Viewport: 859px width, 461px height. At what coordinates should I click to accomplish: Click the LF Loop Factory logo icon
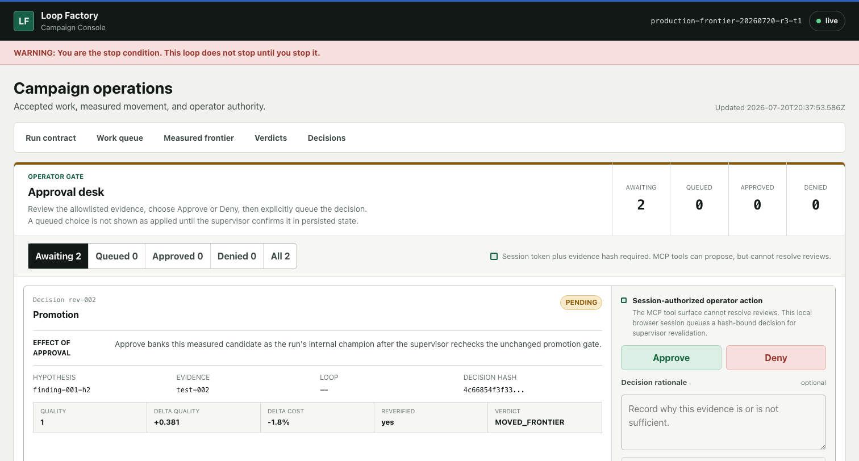(24, 21)
